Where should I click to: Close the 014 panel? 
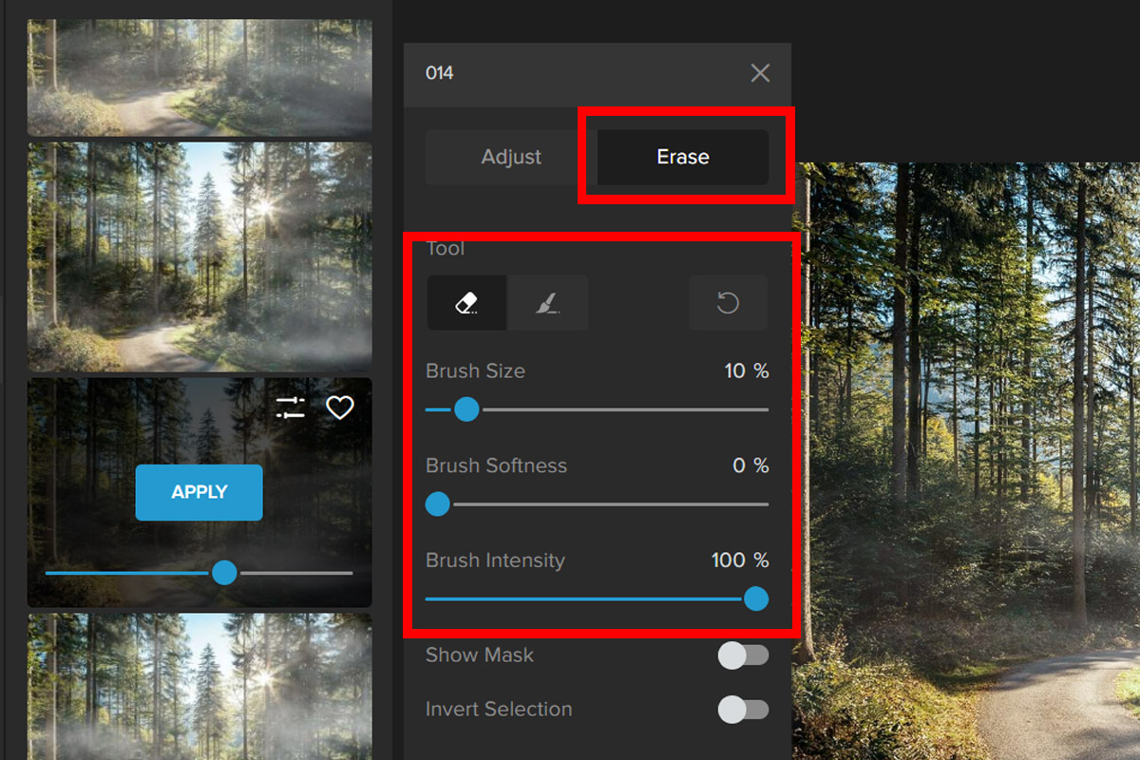coord(760,73)
